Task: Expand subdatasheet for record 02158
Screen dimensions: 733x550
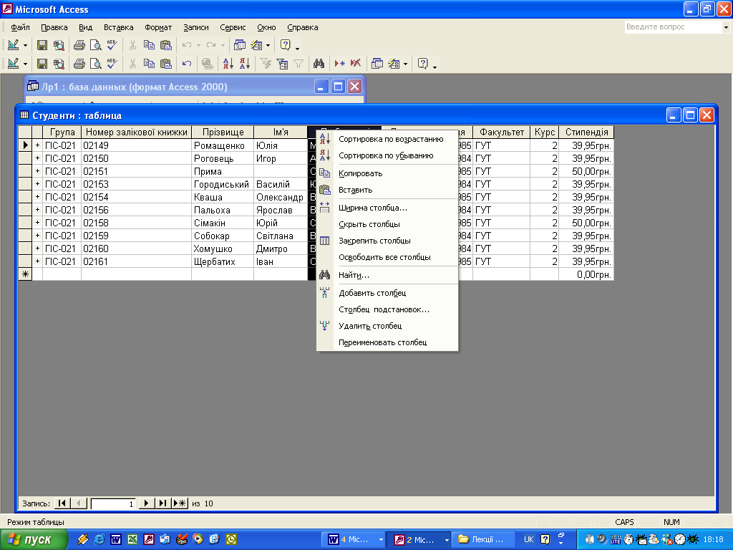Action: tap(37, 223)
